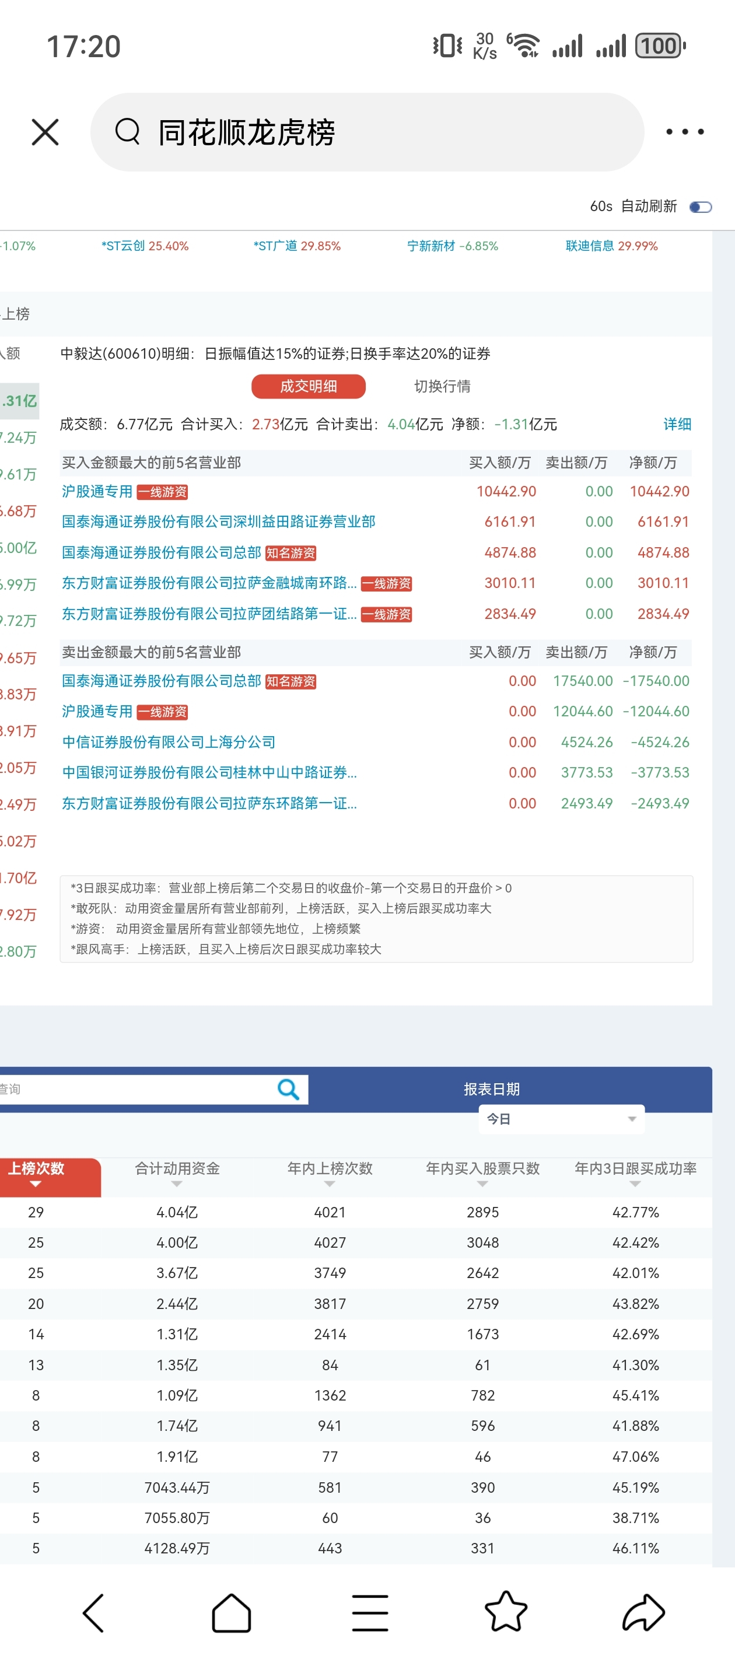The height and width of the screenshot is (1659, 735).
Task: Switch to 切换行情 tab
Action: coord(442,386)
